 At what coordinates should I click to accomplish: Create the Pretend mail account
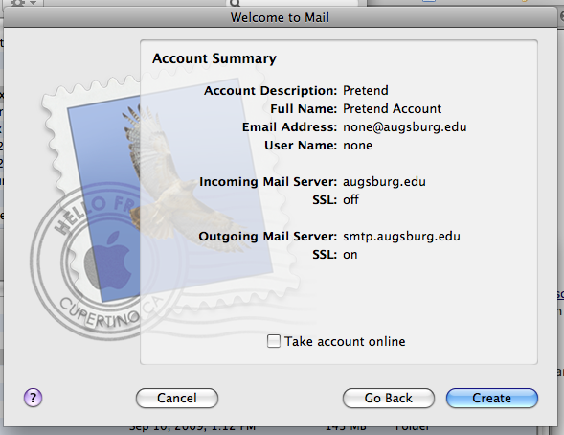point(491,398)
